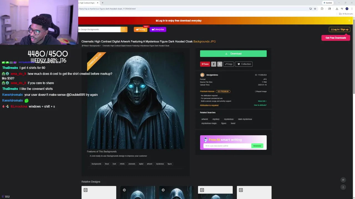Save the image to Pinterest
The height and width of the screenshot is (199, 355).
tap(205, 64)
